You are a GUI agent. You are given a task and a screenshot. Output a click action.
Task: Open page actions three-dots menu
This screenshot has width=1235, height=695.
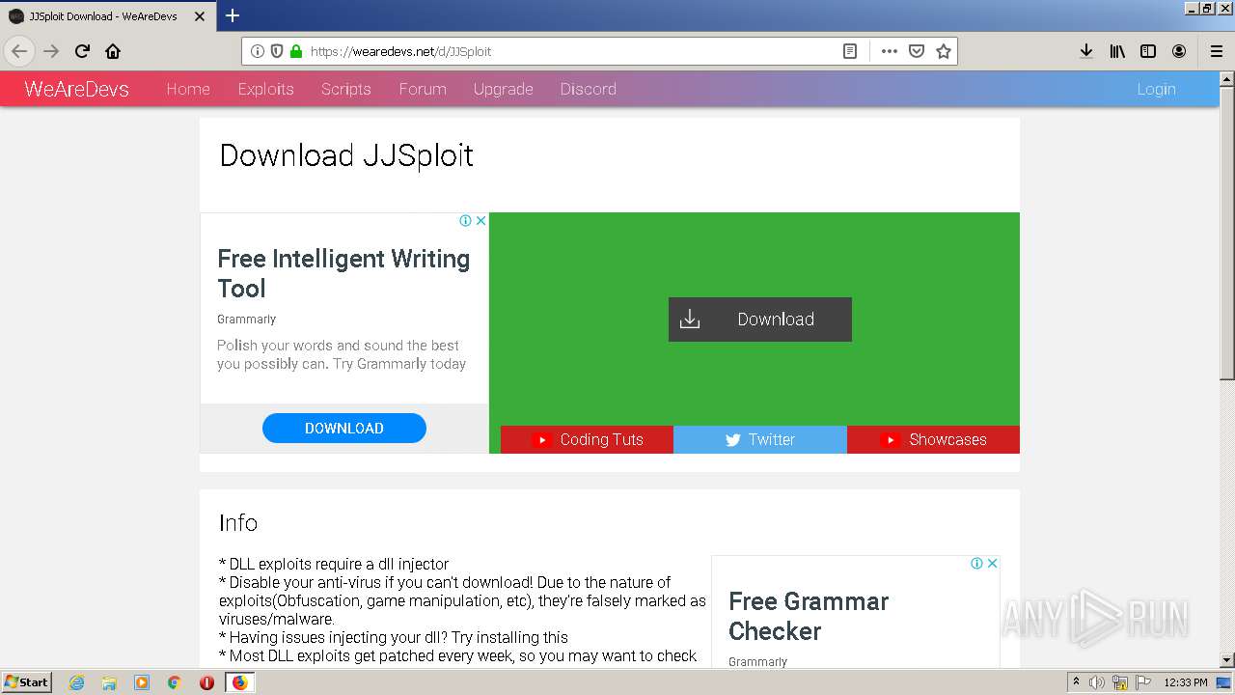890,51
